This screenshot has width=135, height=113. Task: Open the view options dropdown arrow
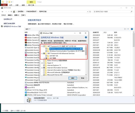point(128,29)
